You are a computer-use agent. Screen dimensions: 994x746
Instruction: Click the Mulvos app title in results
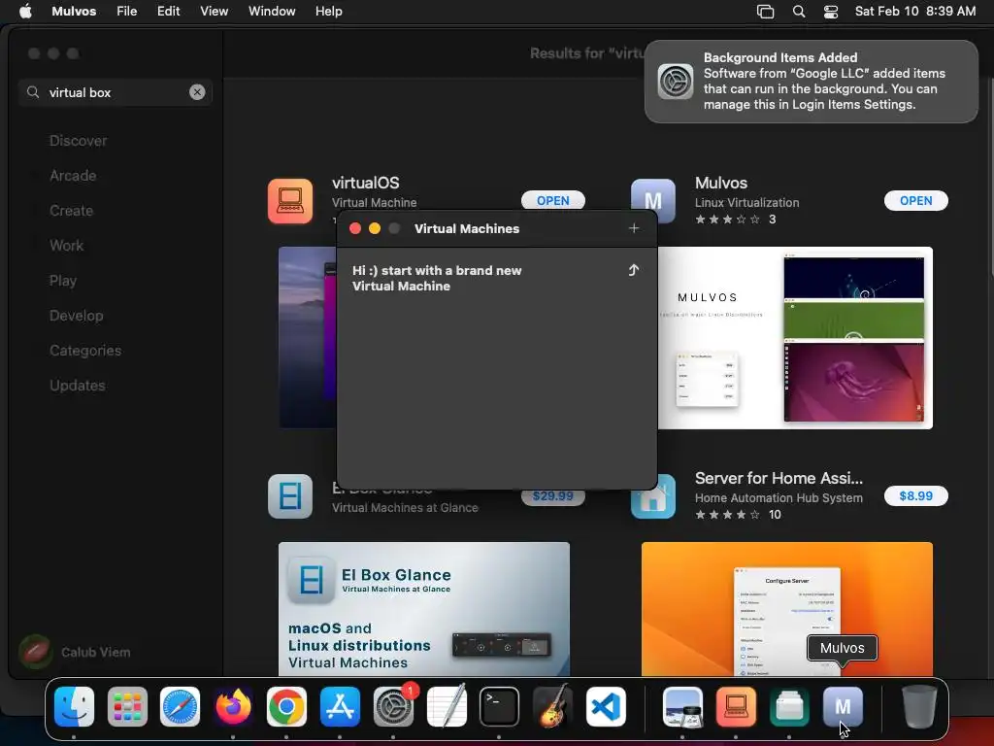coord(721,183)
